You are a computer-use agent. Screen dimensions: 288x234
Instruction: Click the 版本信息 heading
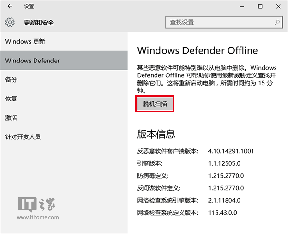(156, 134)
